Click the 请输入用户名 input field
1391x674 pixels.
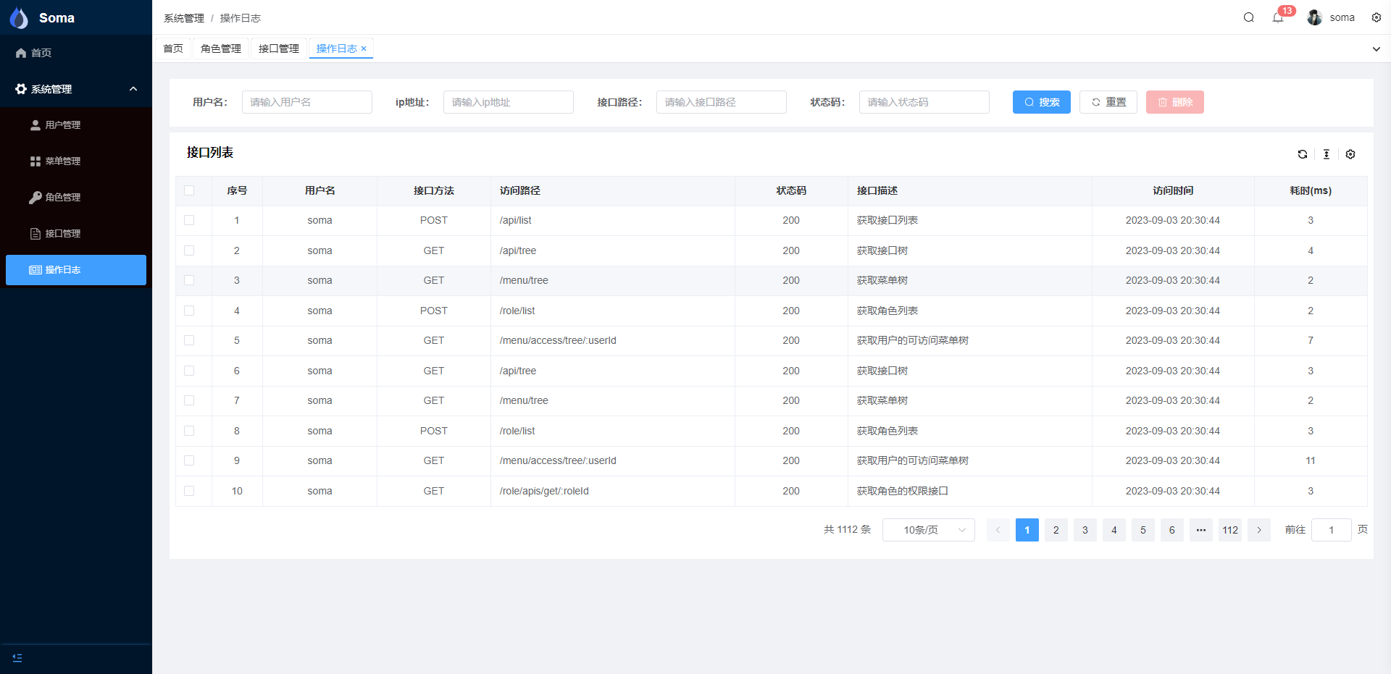coord(306,102)
